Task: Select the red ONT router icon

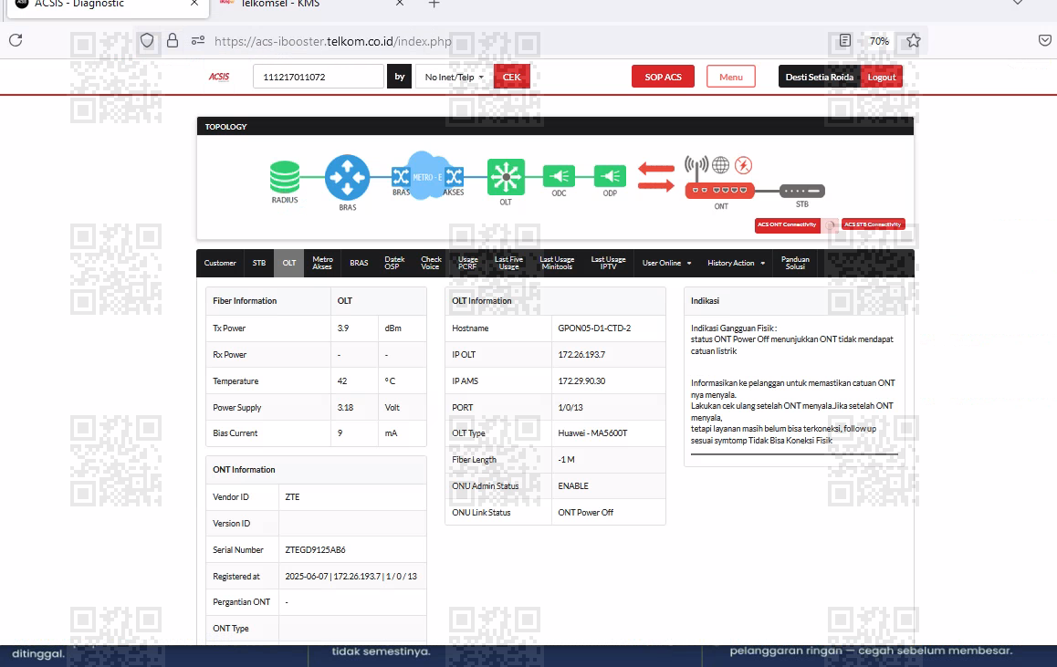Action: coord(720,191)
